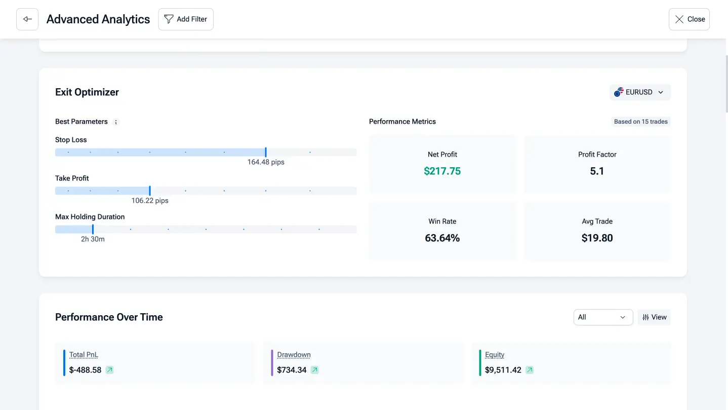The image size is (728, 410).
Task: Click the green arrow beside Equity value
Action: point(529,370)
